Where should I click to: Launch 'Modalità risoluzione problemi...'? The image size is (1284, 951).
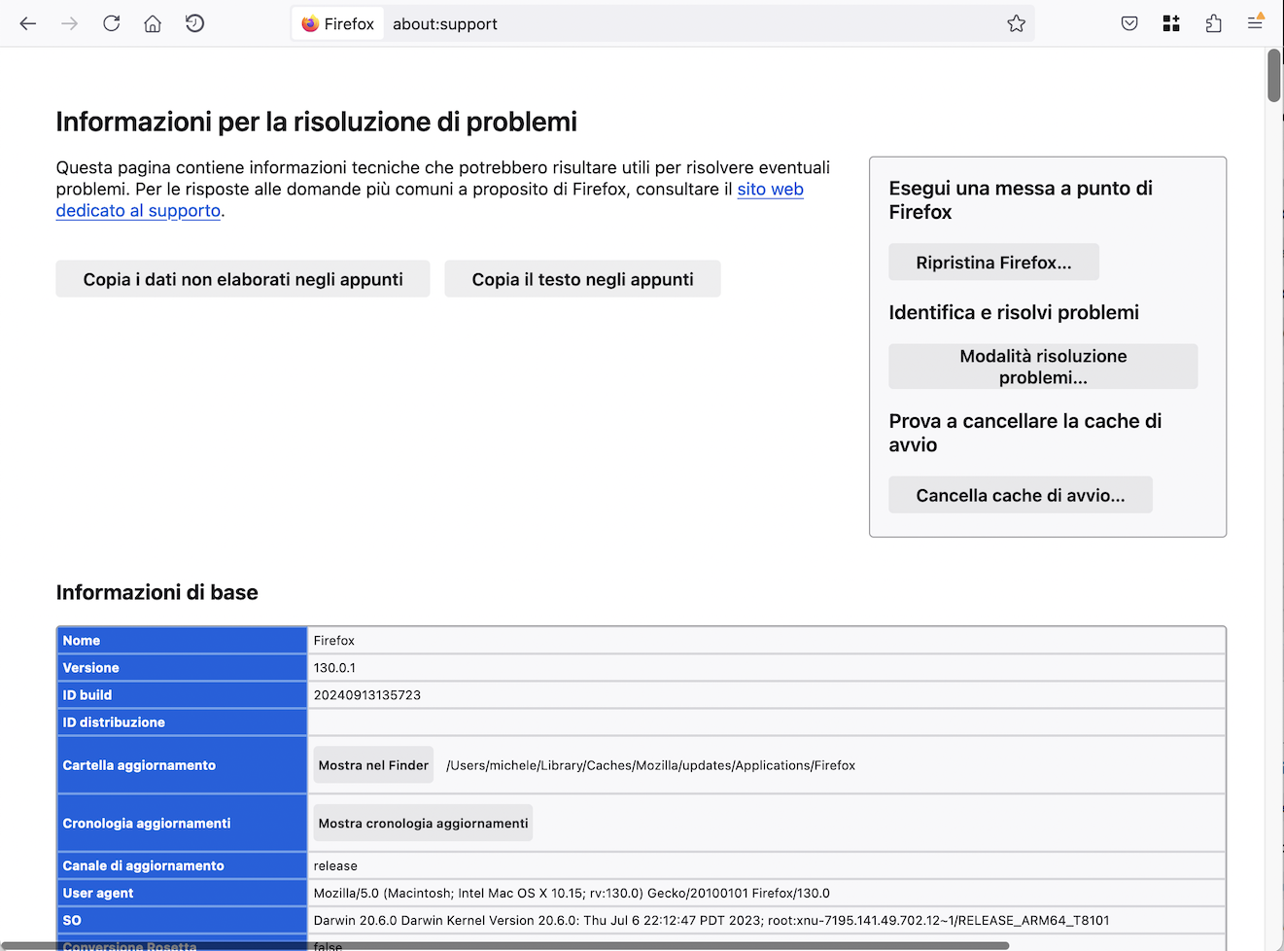pyautogui.click(x=1043, y=367)
